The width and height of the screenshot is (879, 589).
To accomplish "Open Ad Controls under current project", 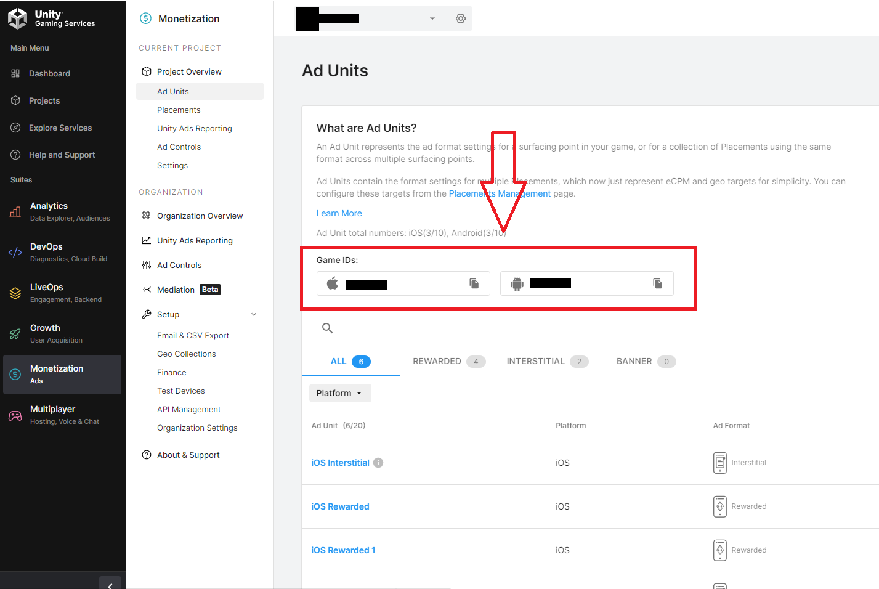I will point(179,147).
